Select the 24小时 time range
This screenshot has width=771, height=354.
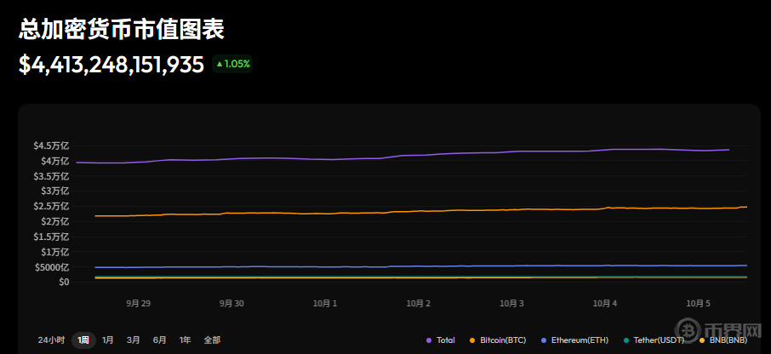click(51, 340)
